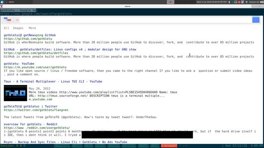Click the xterm window control buttons at title bar right
This screenshot has width=264, height=148.
(x=257, y=7)
